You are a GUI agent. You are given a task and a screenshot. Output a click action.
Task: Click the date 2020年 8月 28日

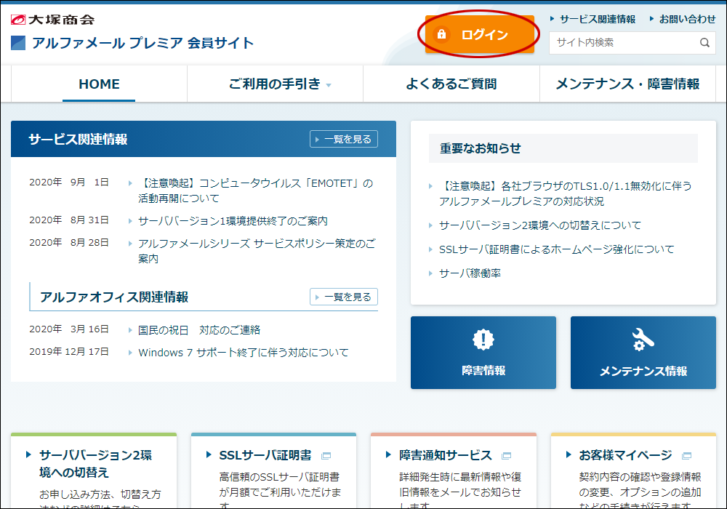click(x=68, y=242)
